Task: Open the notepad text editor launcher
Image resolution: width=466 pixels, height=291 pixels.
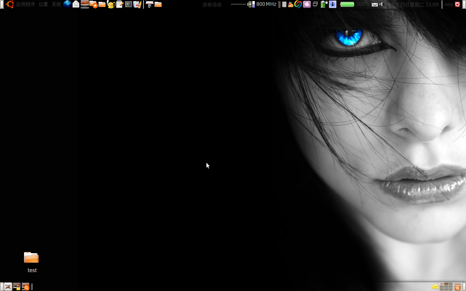Action: point(120,4)
